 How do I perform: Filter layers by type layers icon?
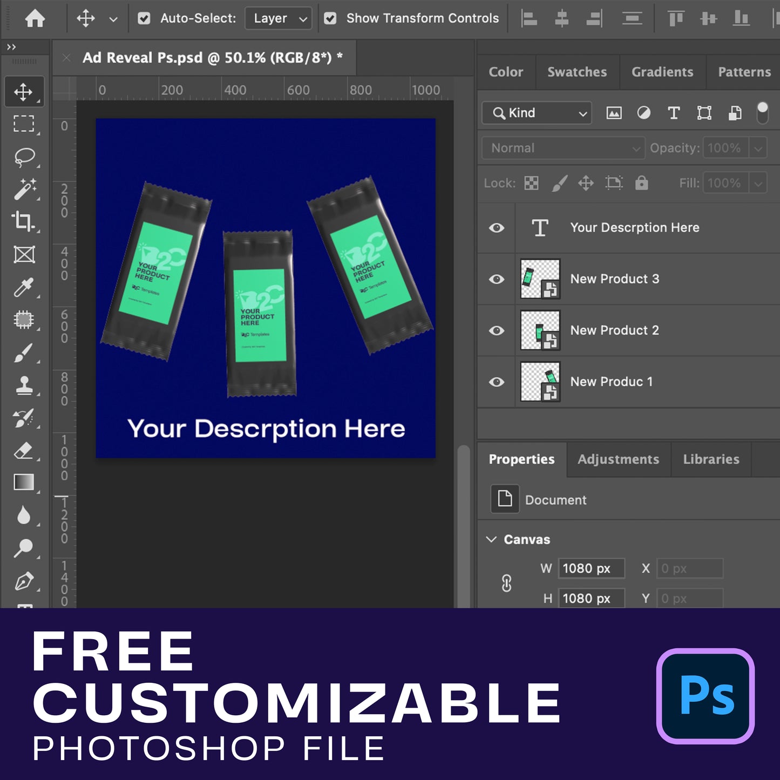pos(673,113)
